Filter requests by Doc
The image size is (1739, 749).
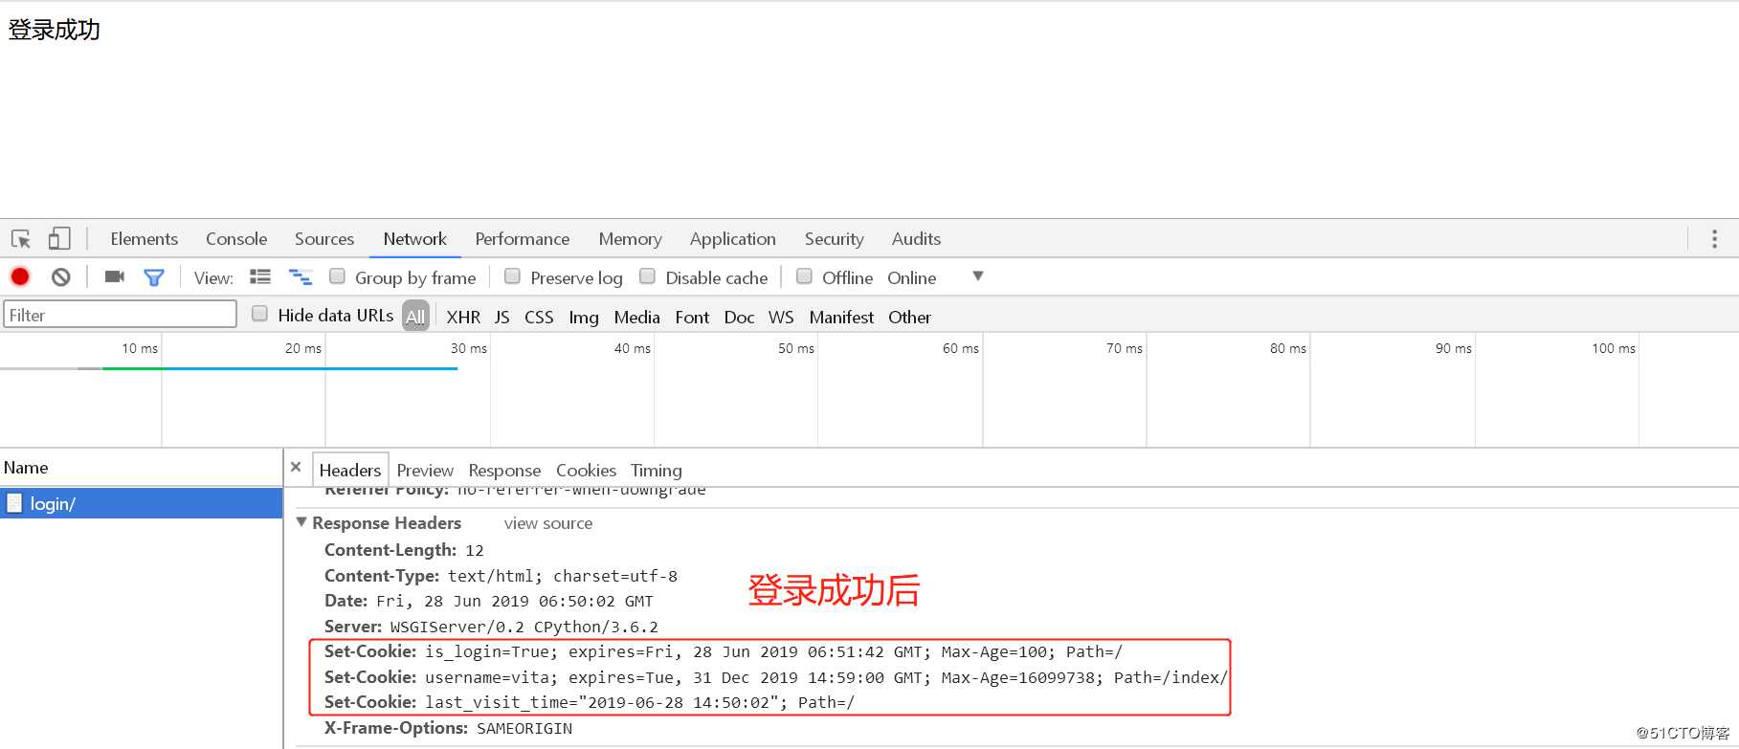point(739,317)
